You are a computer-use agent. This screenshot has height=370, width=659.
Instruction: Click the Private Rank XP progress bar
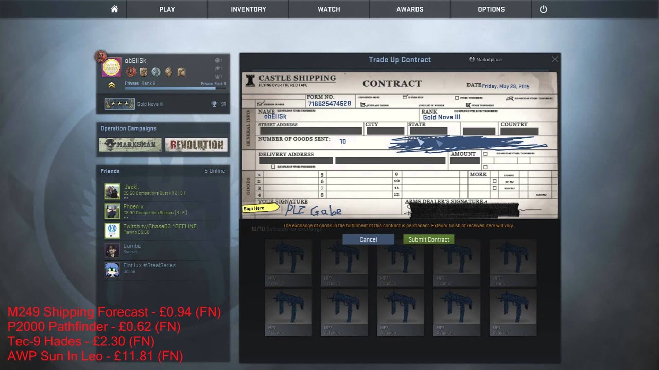click(175, 88)
